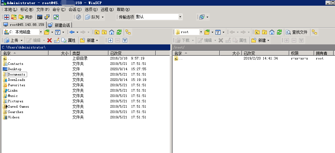Click local Select Files plus icon
Viewport: 335px width, 153px height.
[x=110, y=40]
